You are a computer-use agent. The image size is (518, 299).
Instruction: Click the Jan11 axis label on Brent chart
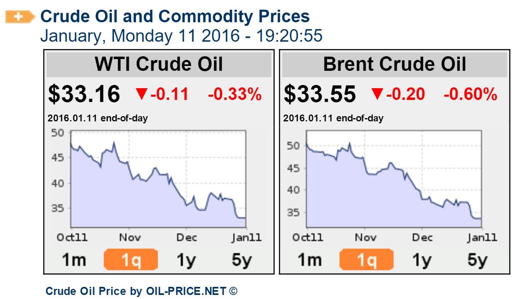[483, 238]
